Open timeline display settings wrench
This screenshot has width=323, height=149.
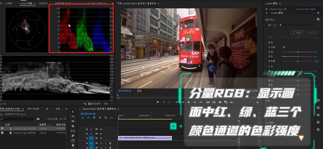click(106, 118)
